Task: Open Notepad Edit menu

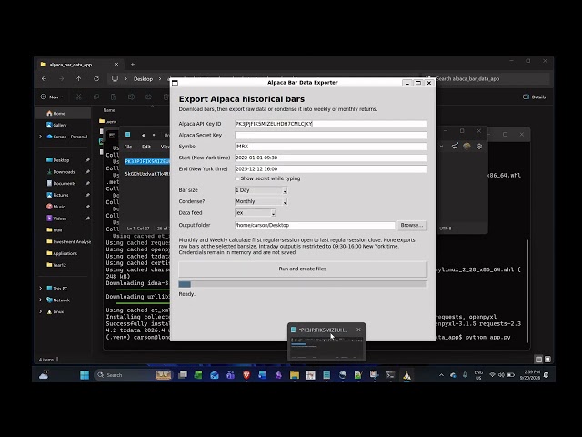Action: click(146, 147)
